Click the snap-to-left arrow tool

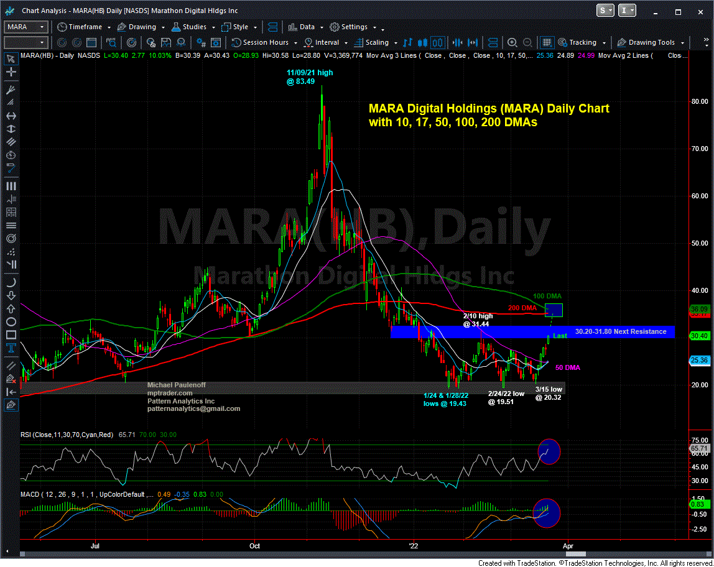click(x=11, y=392)
